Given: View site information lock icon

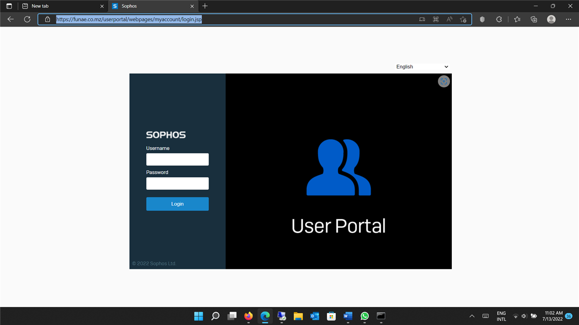Looking at the screenshot, I should click(x=47, y=19).
